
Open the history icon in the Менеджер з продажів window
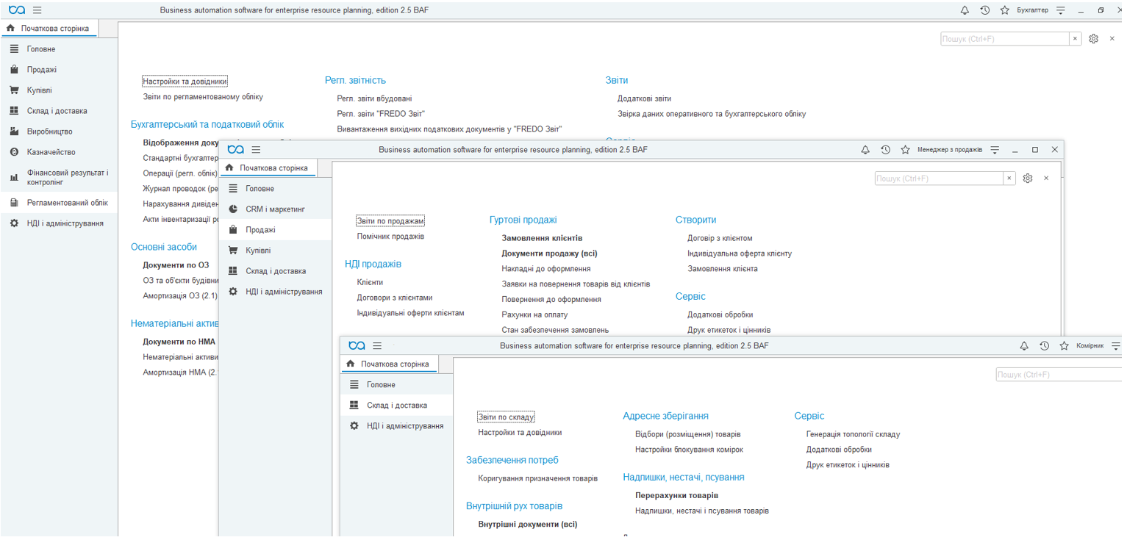[885, 150]
